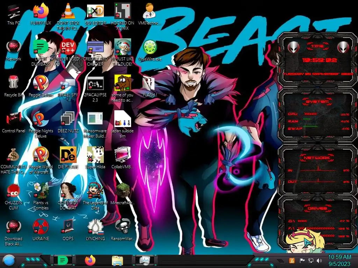The image size is (358, 268).
Task: Open the green chat app on taskbar
Action: click(x=63, y=260)
